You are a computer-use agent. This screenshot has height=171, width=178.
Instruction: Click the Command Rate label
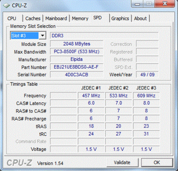31,141
